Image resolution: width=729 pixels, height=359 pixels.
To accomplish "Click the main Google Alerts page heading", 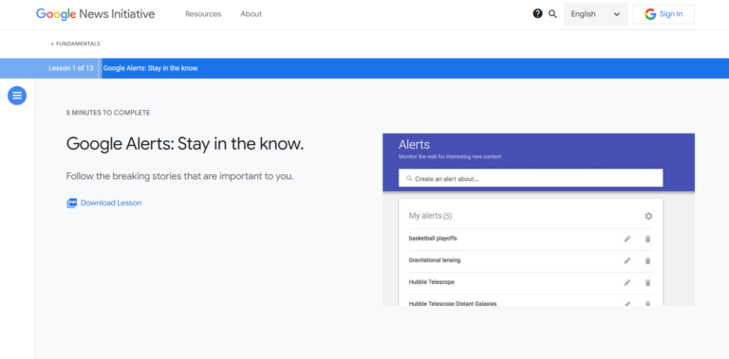I will tap(184, 144).
